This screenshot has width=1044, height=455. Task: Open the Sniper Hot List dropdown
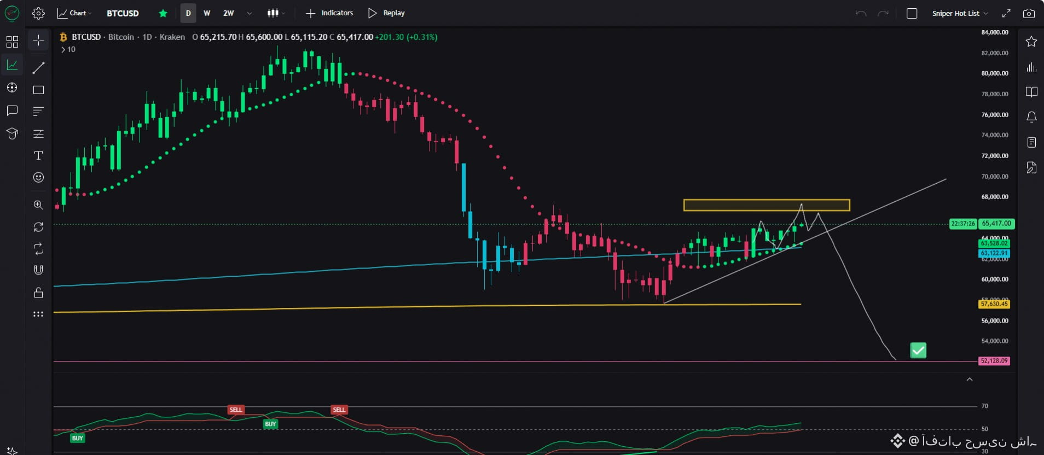tap(960, 13)
